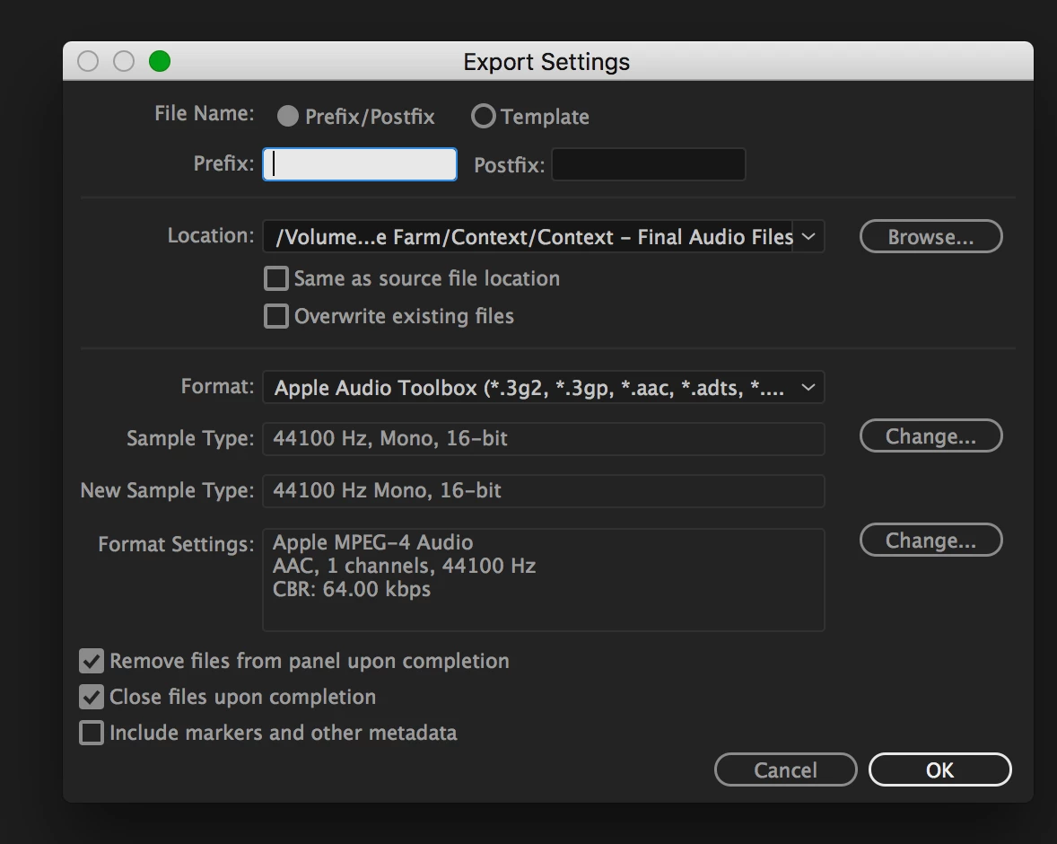Enable Same as source file location
This screenshot has height=844, width=1057.
(x=276, y=279)
